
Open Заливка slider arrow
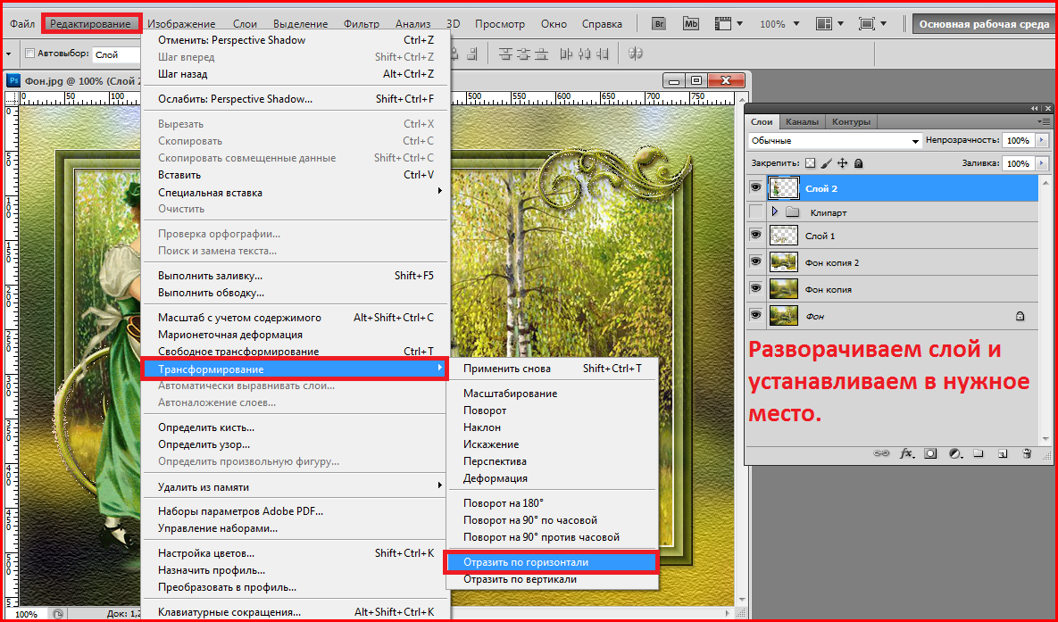pos(1042,163)
